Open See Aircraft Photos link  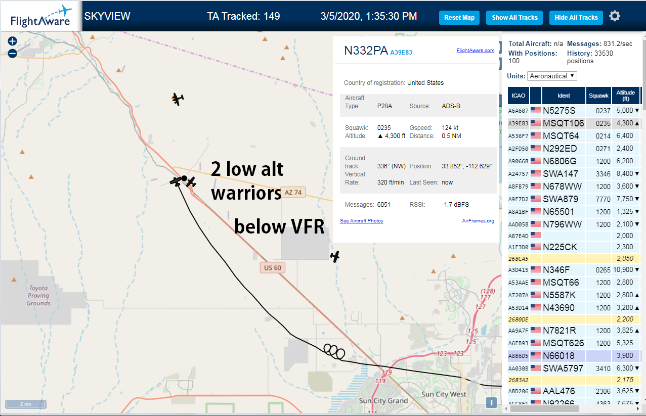pyautogui.click(x=361, y=221)
